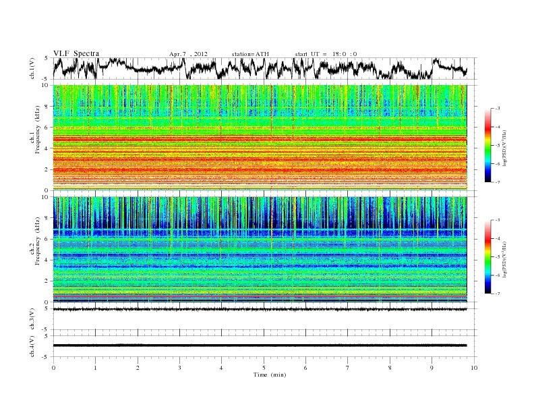Click the ch.2 frequency spectrogram plot

[260, 250]
